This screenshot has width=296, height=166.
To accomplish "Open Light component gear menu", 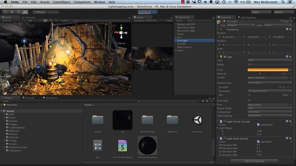I will (291, 57).
